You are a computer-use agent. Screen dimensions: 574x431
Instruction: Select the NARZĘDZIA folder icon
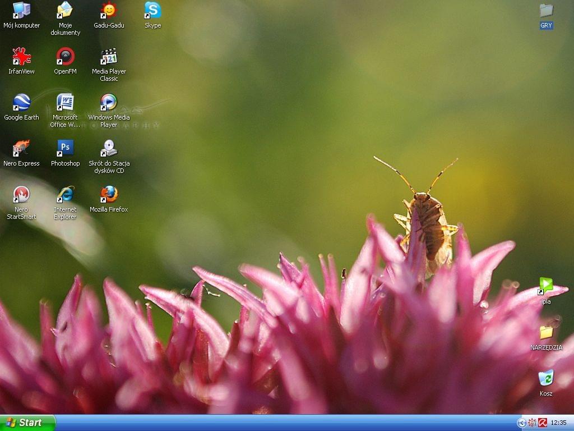click(546, 332)
